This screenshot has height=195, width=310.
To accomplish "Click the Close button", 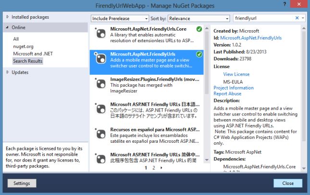I will (x=288, y=184).
